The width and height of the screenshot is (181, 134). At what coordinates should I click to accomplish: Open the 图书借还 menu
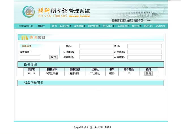(x=107, y=26)
